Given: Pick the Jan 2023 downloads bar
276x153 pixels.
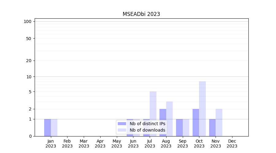Looking at the screenshot, I should (54, 128).
